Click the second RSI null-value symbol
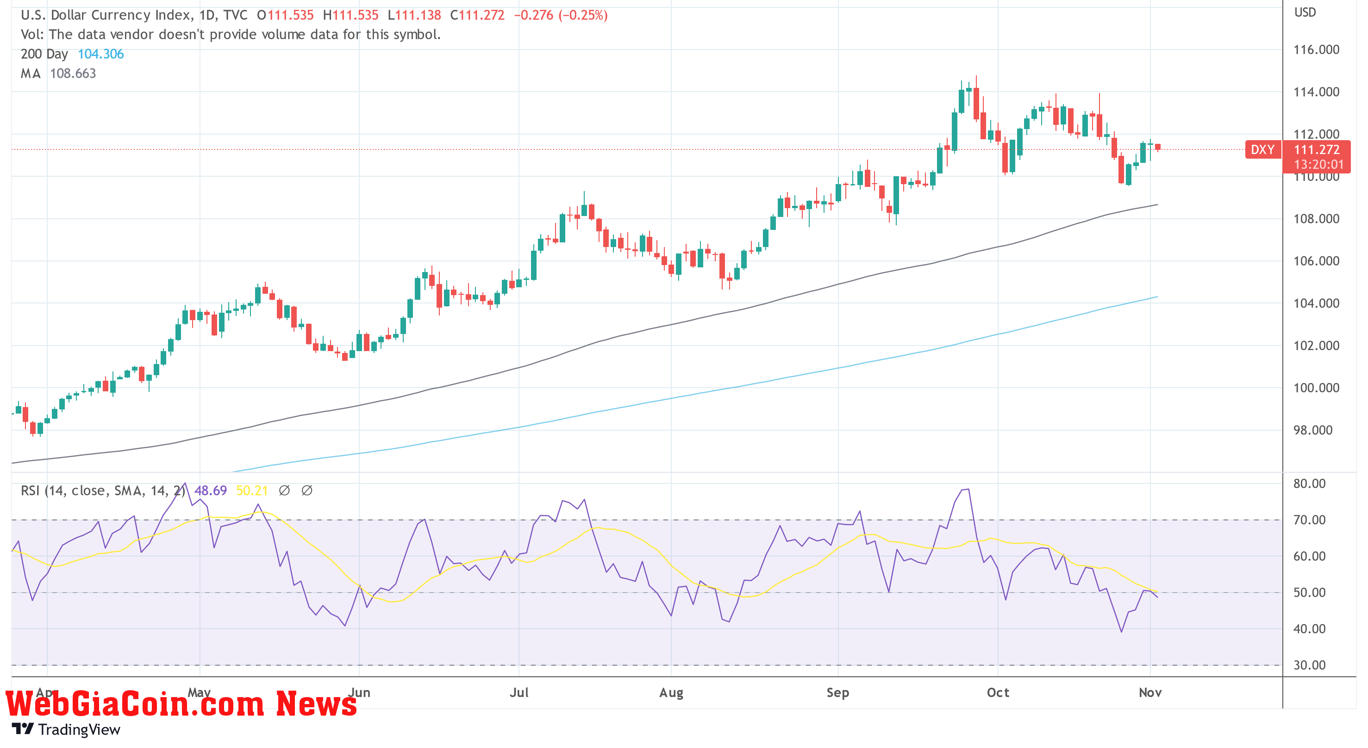The image size is (1368, 748). (307, 491)
